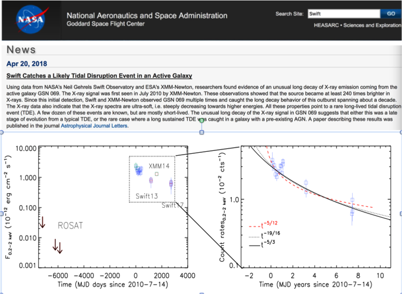Open the Sciences and Exploration link
Image resolution: width=402 pixels, height=294 pixels.
click(373, 26)
